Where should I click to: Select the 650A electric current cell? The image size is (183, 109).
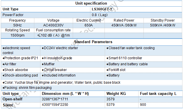click(x=89, y=25)
